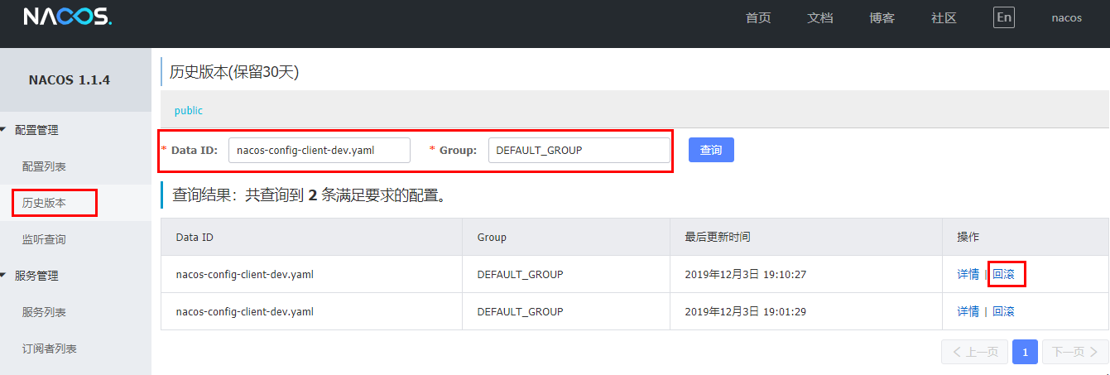Click the 历史版本(保留30天) page title
This screenshot has height=375, width=1110.
[x=234, y=72]
